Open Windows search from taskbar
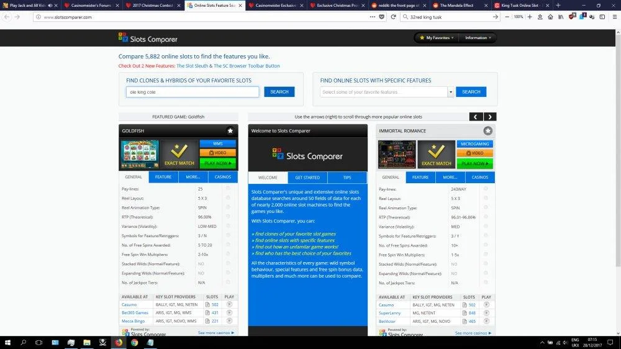Screen dimensions: 621x349 pos(23,343)
